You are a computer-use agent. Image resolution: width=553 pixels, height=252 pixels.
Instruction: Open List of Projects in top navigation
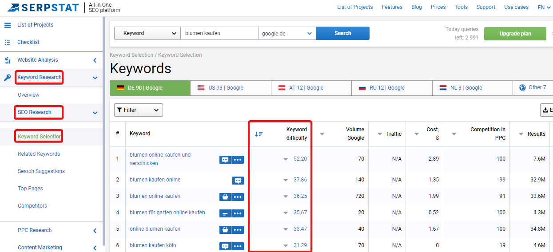pos(355,7)
